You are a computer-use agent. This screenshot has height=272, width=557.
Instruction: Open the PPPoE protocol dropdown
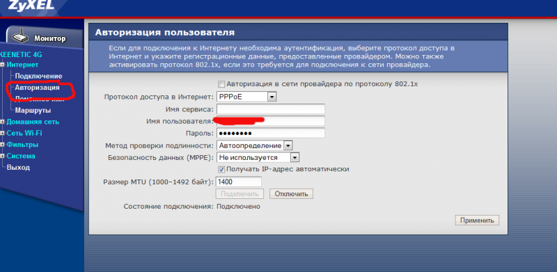pos(246,96)
